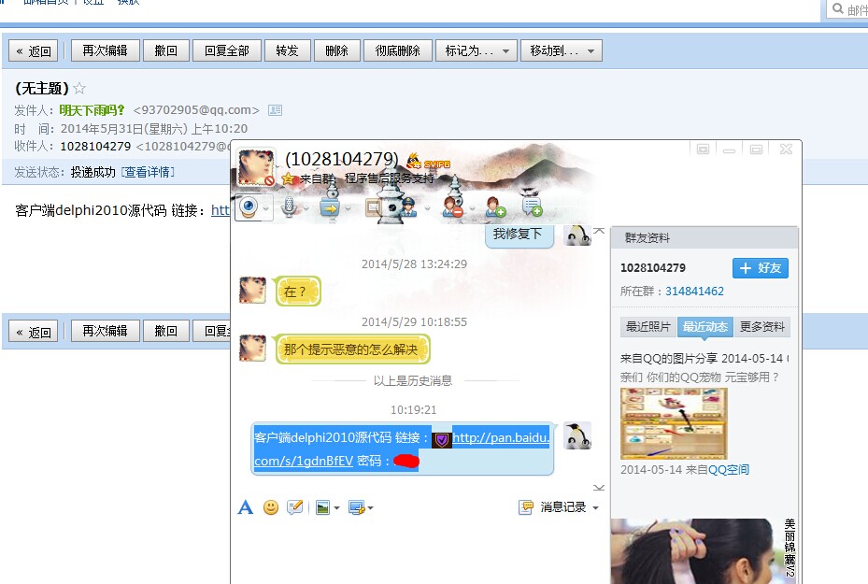This screenshot has width=868, height=584.
Task: Click the message history icon beside 消息记录
Action: 526,507
